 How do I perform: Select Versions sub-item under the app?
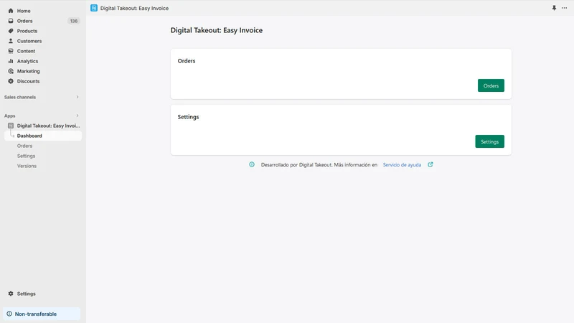(27, 166)
